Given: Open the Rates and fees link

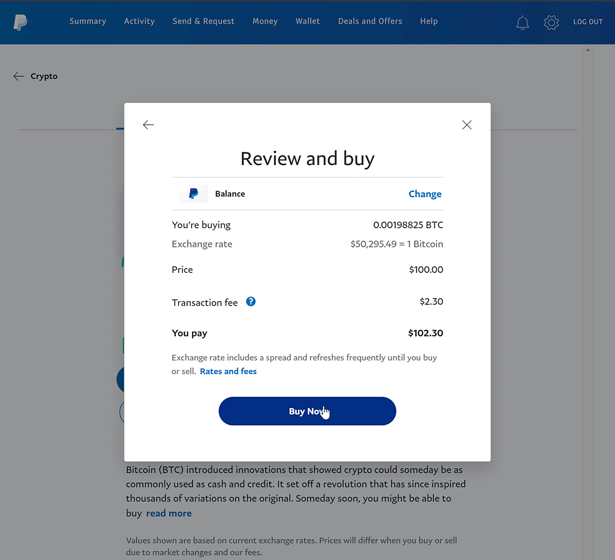Looking at the screenshot, I should pyautogui.click(x=228, y=371).
